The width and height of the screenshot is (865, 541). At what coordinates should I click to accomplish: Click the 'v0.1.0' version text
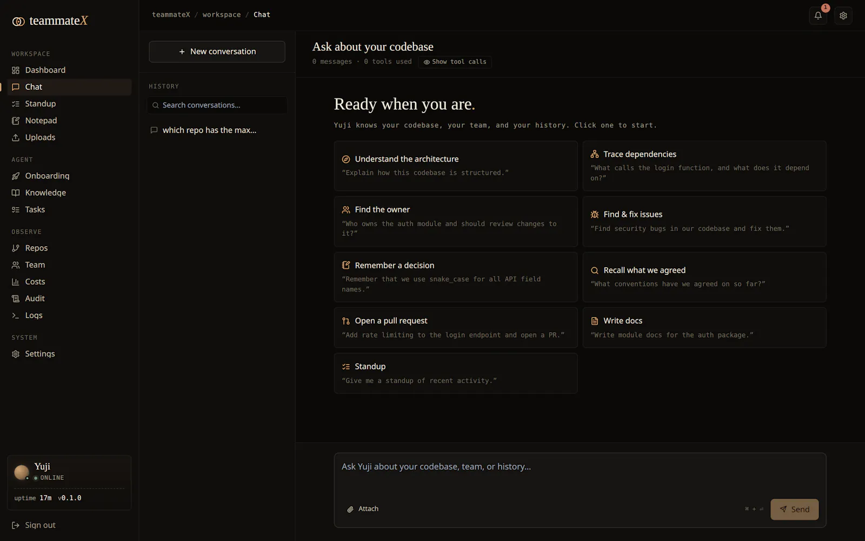[70, 498]
